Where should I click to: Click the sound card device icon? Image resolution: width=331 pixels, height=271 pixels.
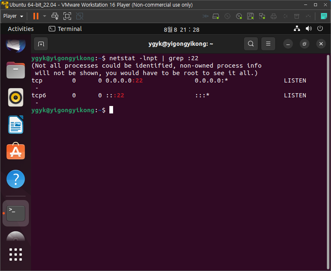[x=285, y=16]
